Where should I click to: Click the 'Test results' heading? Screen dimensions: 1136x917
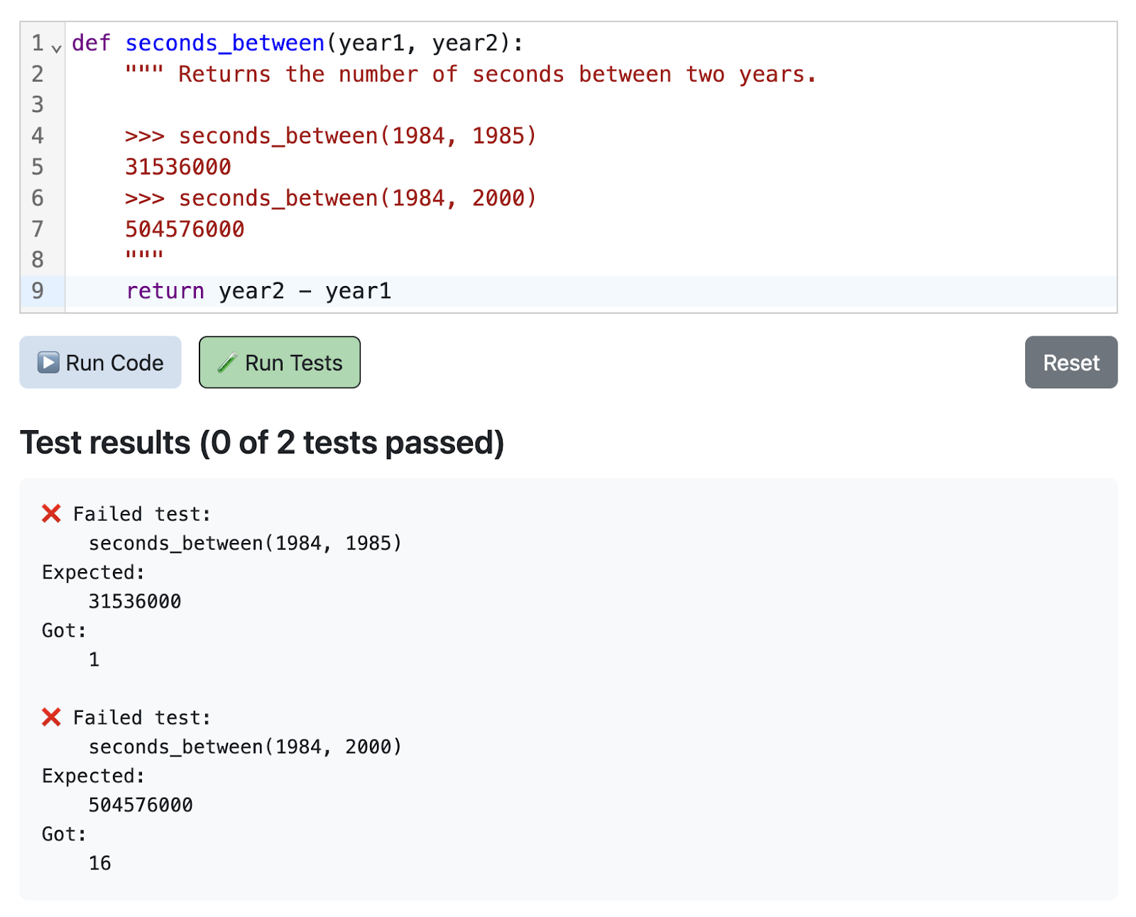[x=262, y=442]
